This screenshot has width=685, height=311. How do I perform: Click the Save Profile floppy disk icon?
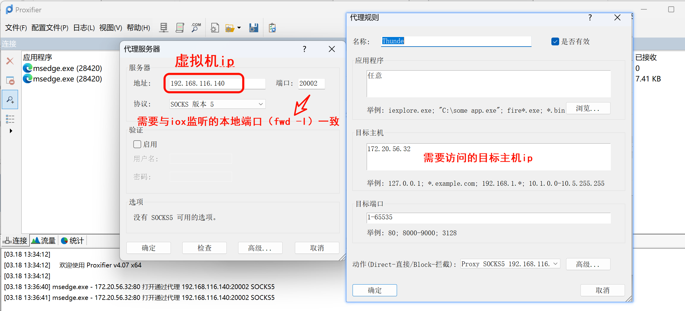tap(253, 28)
